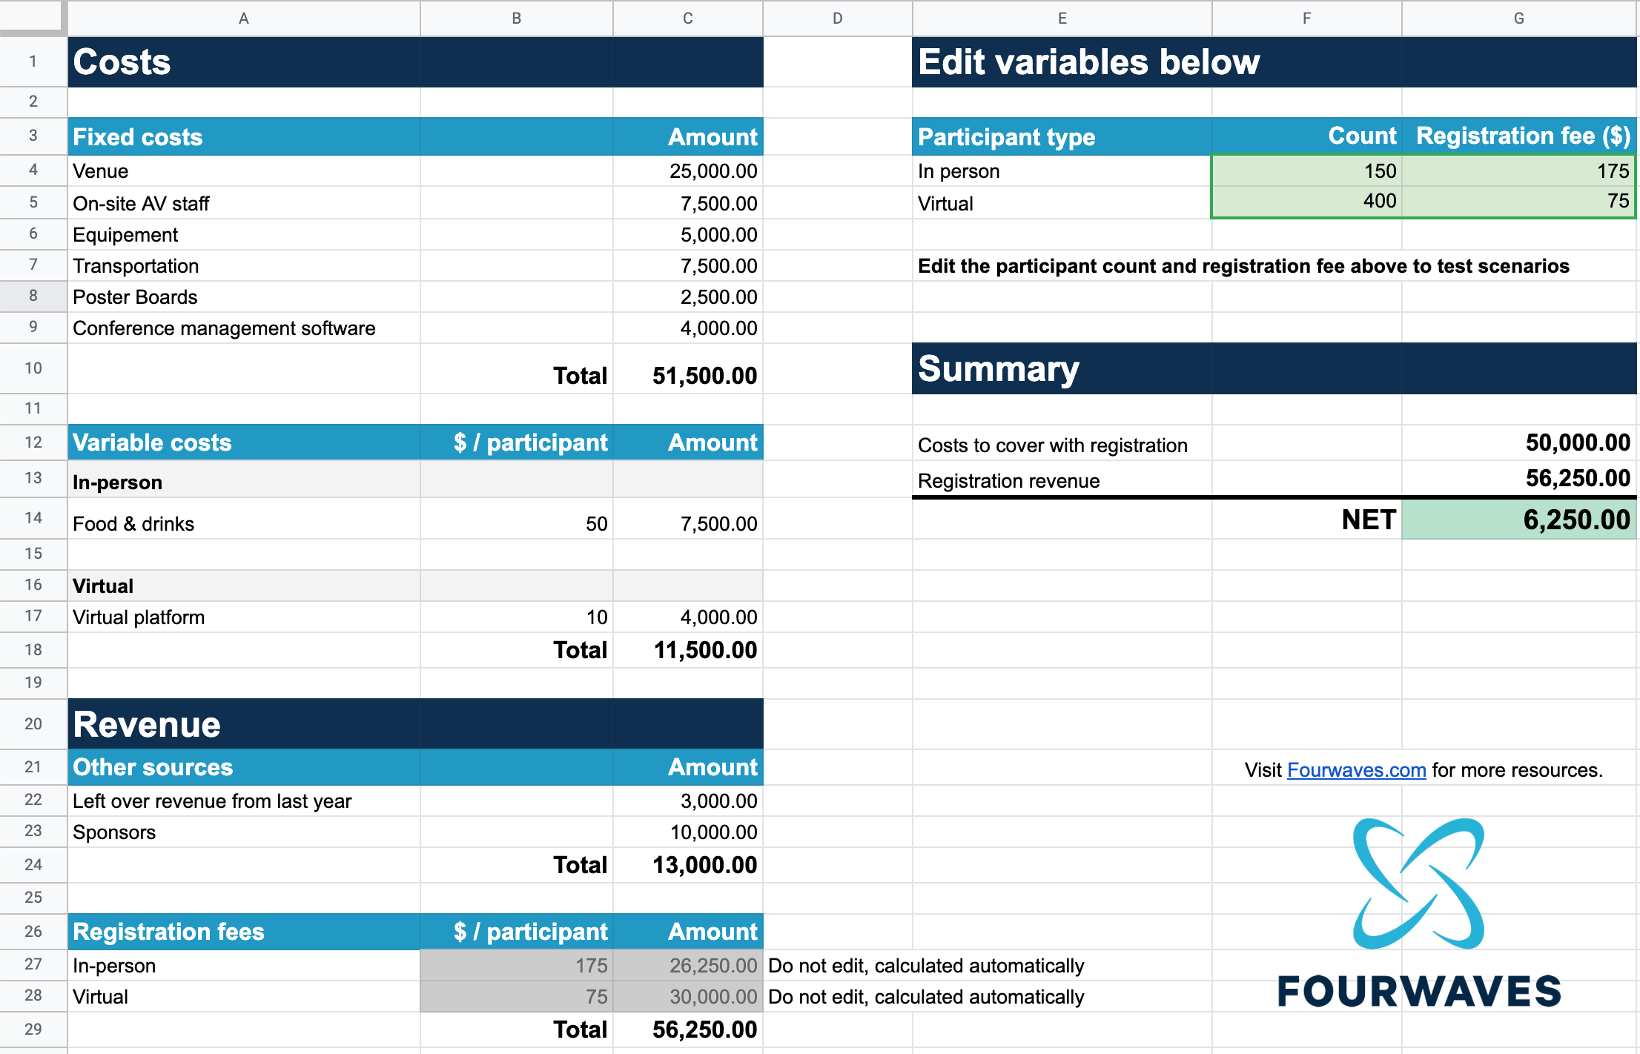Open the Fourwaves.com link
The height and width of the screenshot is (1054, 1640).
(1357, 769)
